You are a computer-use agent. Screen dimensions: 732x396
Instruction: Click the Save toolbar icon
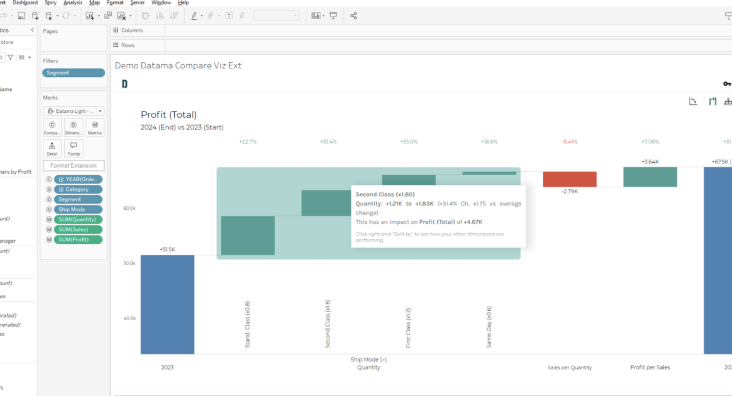22,16
